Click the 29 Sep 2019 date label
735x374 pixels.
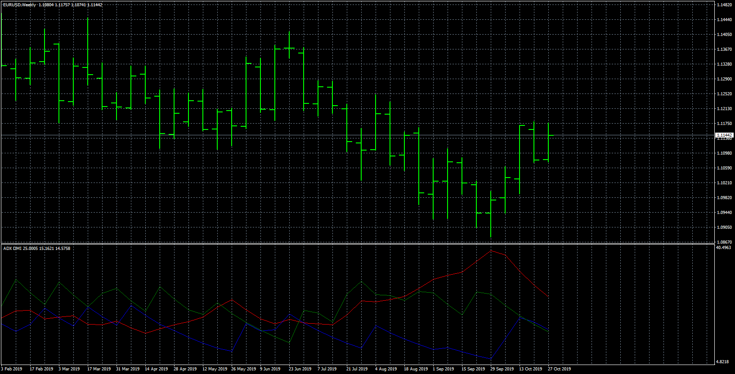click(x=502, y=369)
